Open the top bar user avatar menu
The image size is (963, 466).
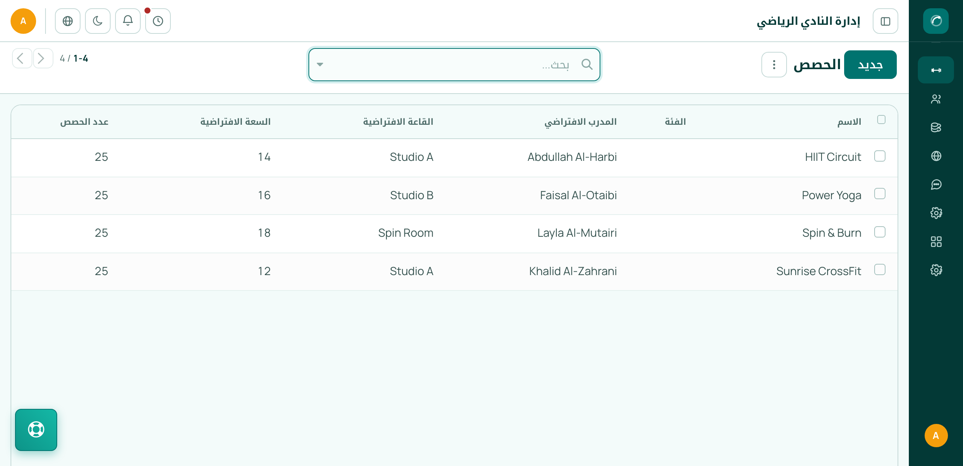point(23,21)
